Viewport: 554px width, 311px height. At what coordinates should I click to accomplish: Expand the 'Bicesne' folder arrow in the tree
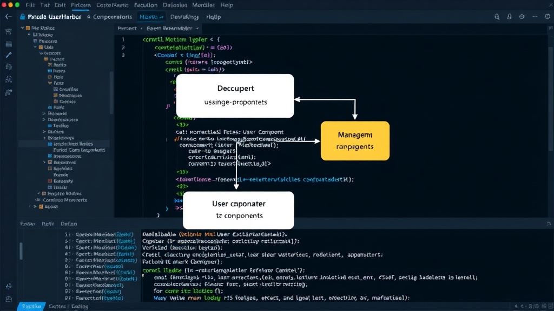coord(44,113)
